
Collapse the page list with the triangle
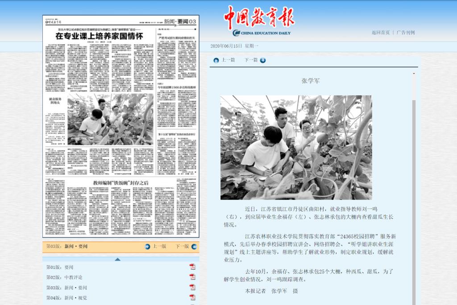tap(117, 259)
